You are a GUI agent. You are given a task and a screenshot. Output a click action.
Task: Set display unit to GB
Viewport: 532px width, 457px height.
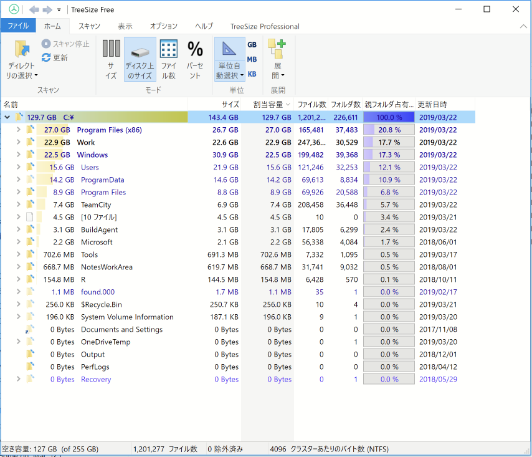(x=252, y=45)
